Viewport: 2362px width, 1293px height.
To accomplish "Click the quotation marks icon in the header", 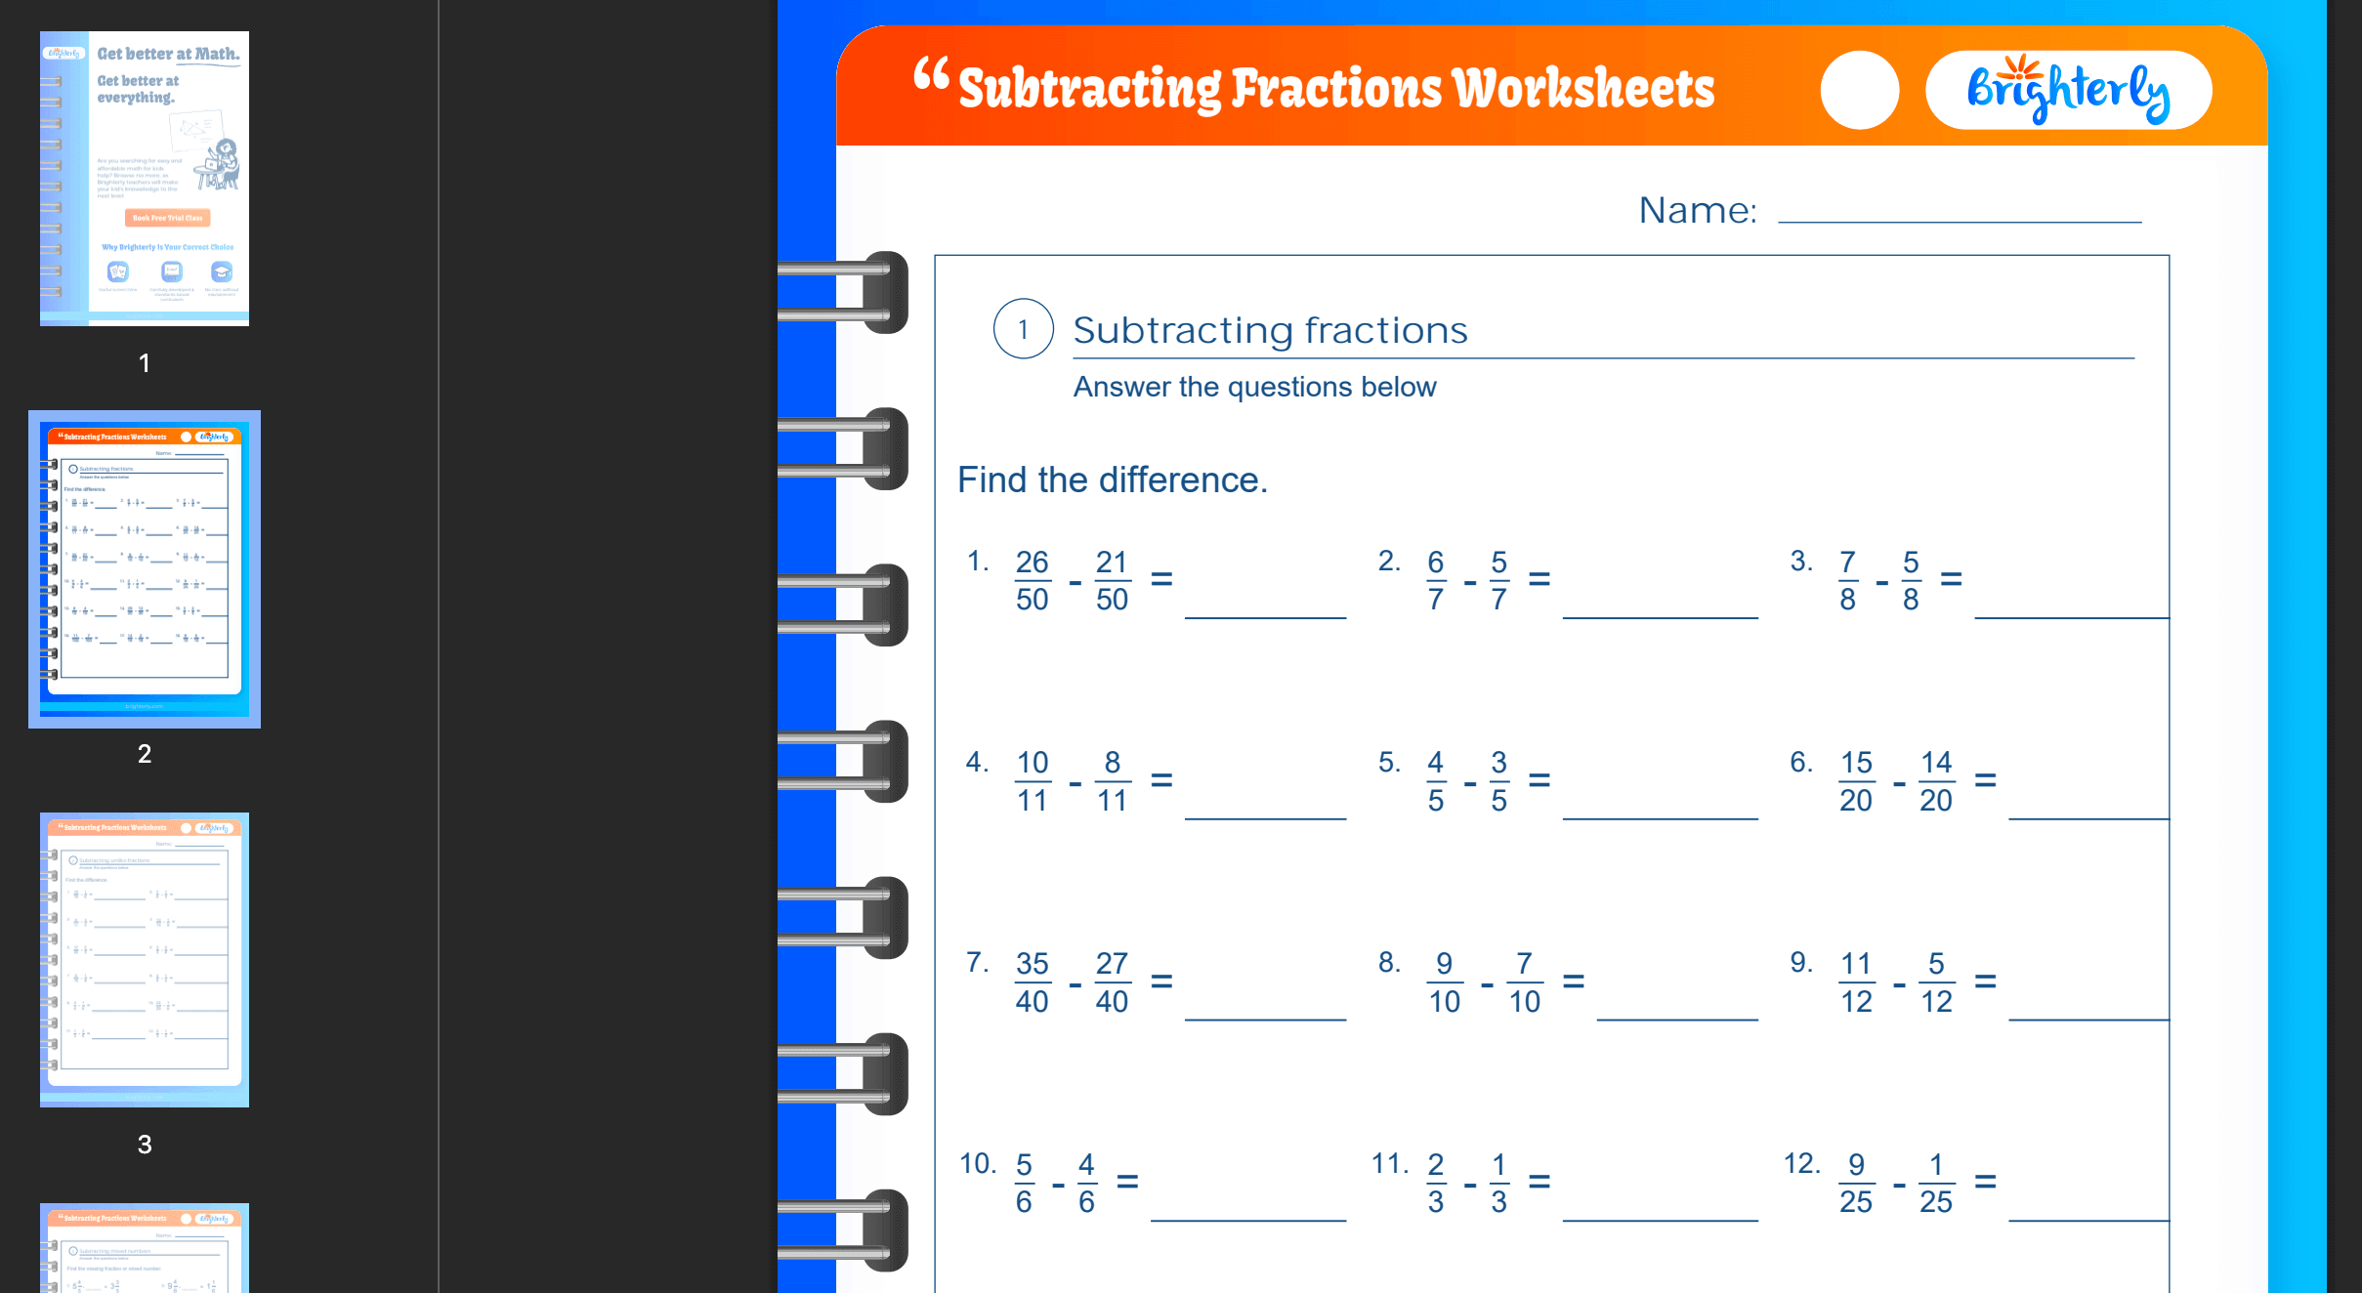I will tap(930, 71).
